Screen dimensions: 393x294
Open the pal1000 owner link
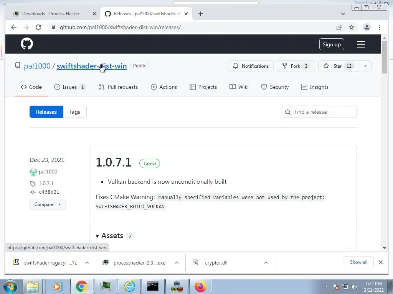[37, 66]
